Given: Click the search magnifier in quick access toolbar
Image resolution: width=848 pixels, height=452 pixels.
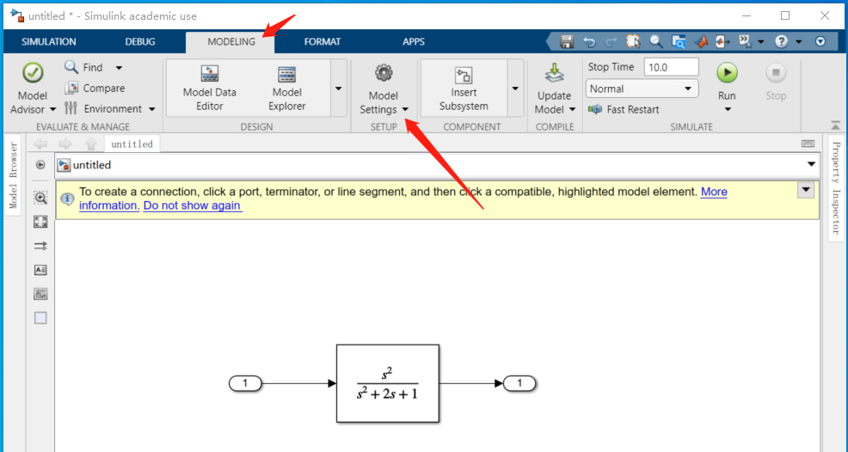Looking at the screenshot, I should coord(656,41).
